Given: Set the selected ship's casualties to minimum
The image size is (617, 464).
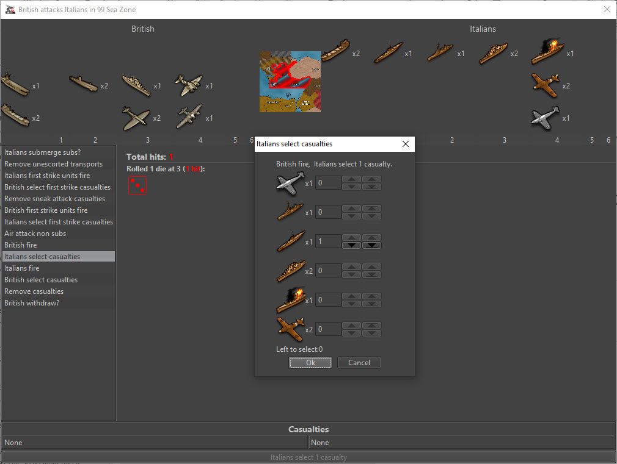Looking at the screenshot, I should 372,246.
